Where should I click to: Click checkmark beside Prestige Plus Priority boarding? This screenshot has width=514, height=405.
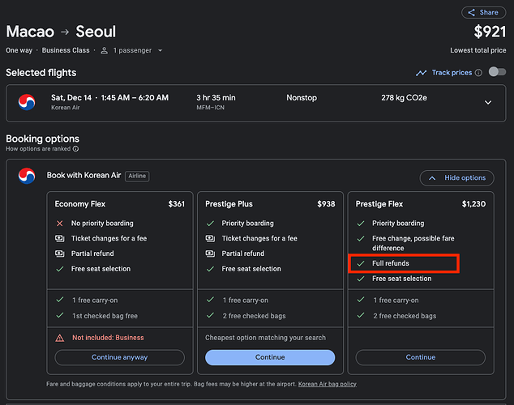point(210,224)
